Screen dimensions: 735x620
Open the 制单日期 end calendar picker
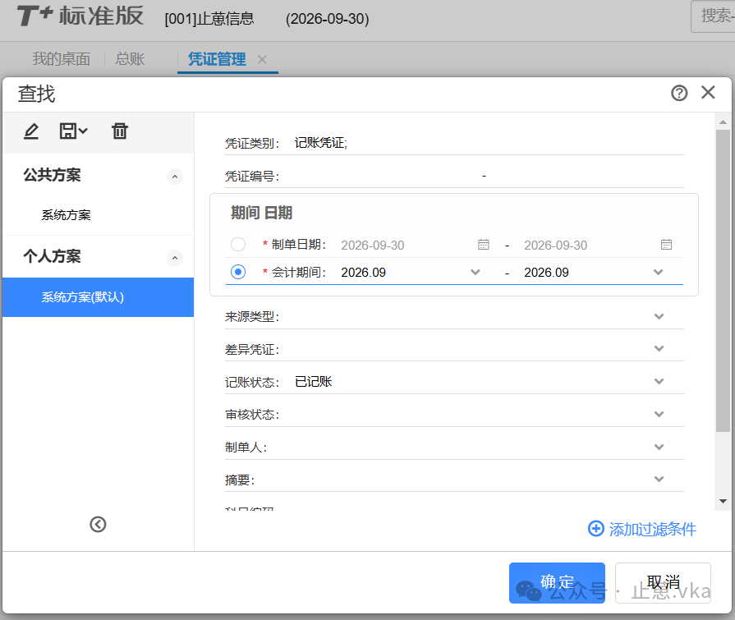tap(666, 245)
